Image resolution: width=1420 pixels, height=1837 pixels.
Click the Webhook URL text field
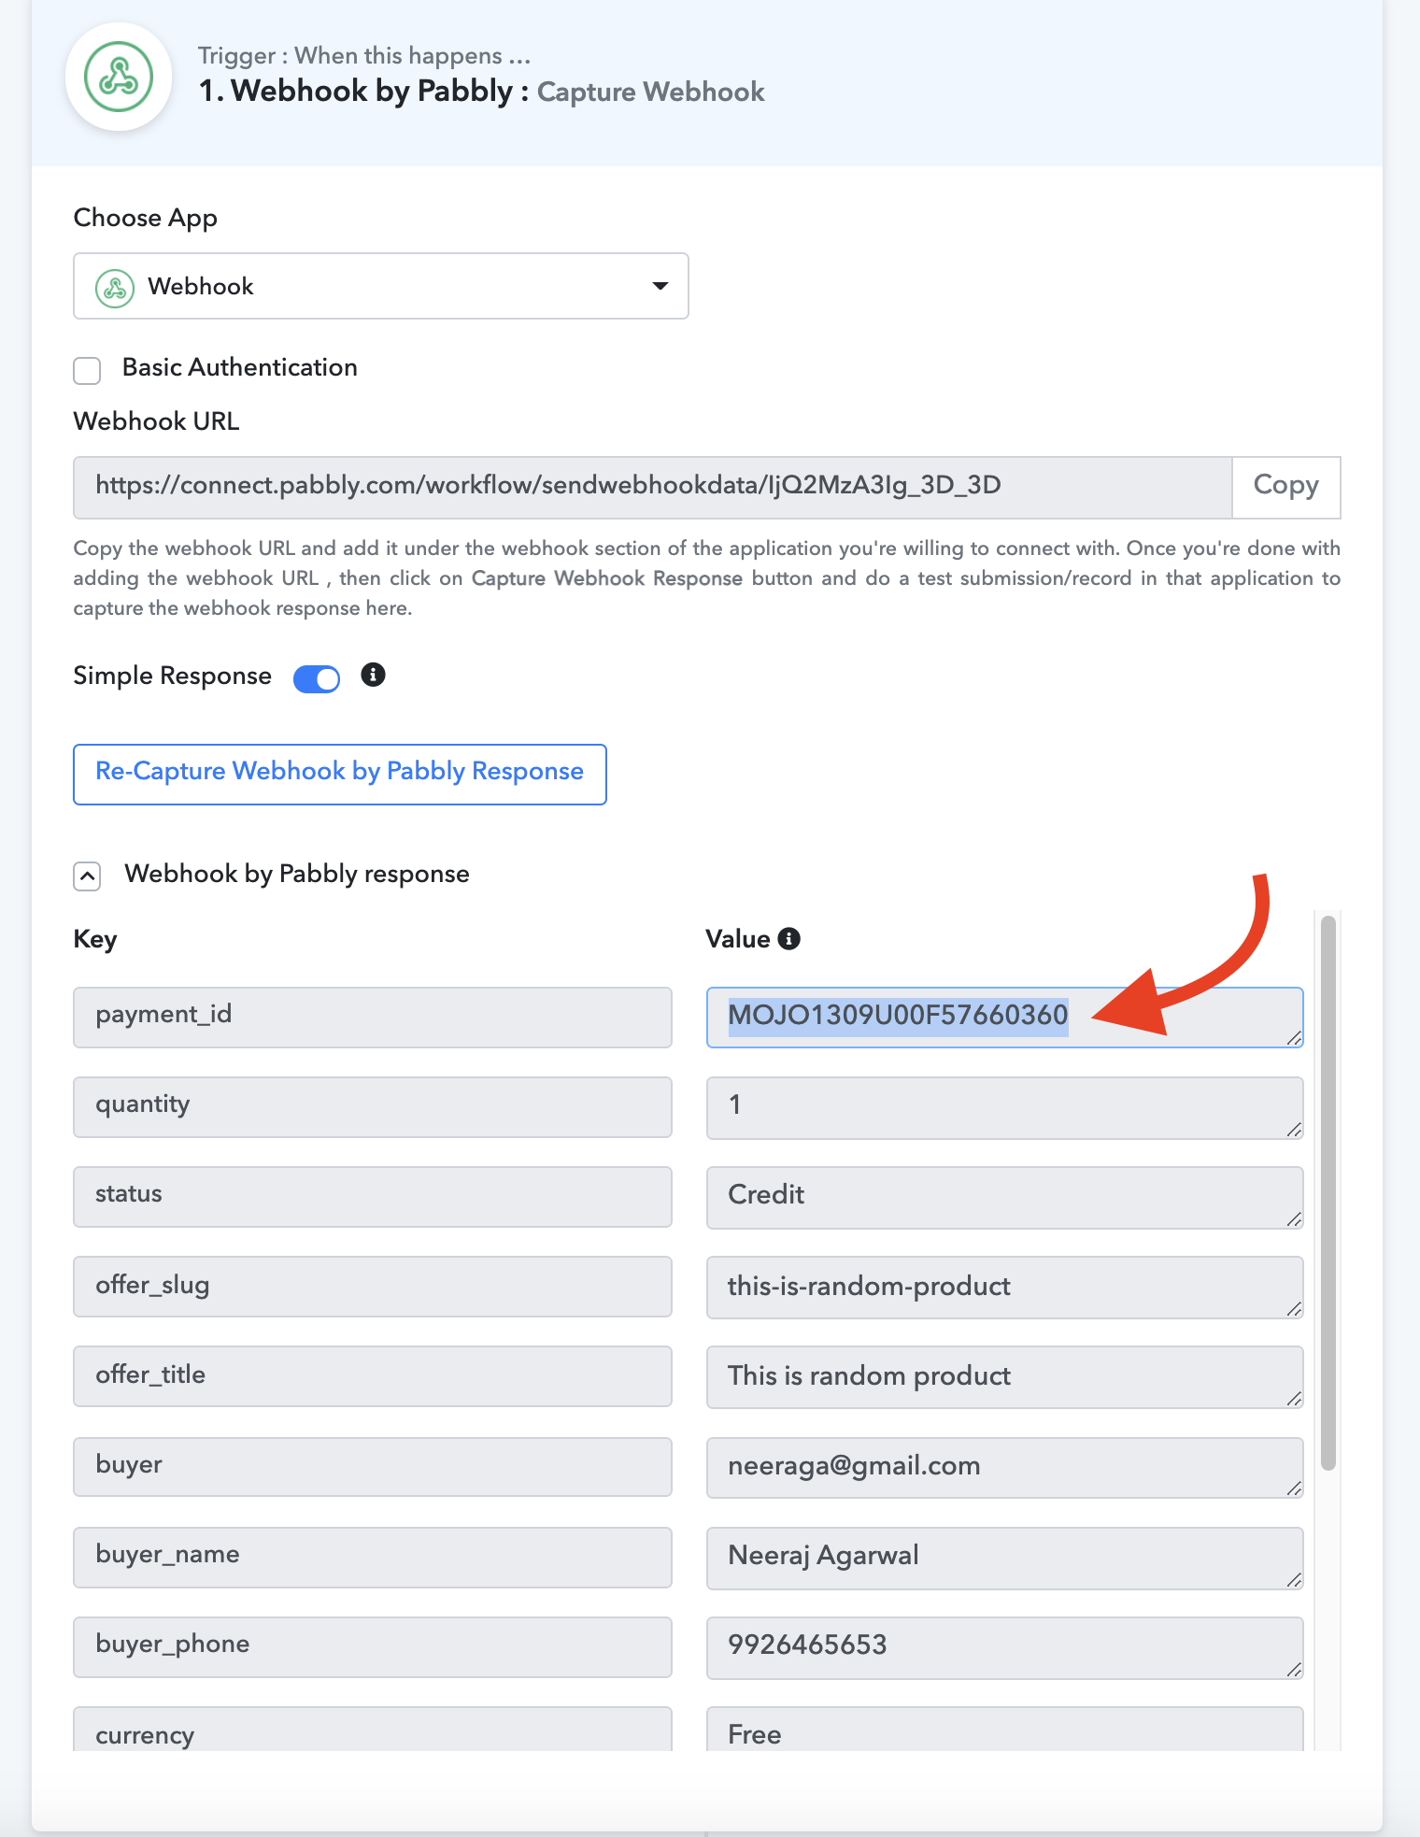click(x=652, y=487)
